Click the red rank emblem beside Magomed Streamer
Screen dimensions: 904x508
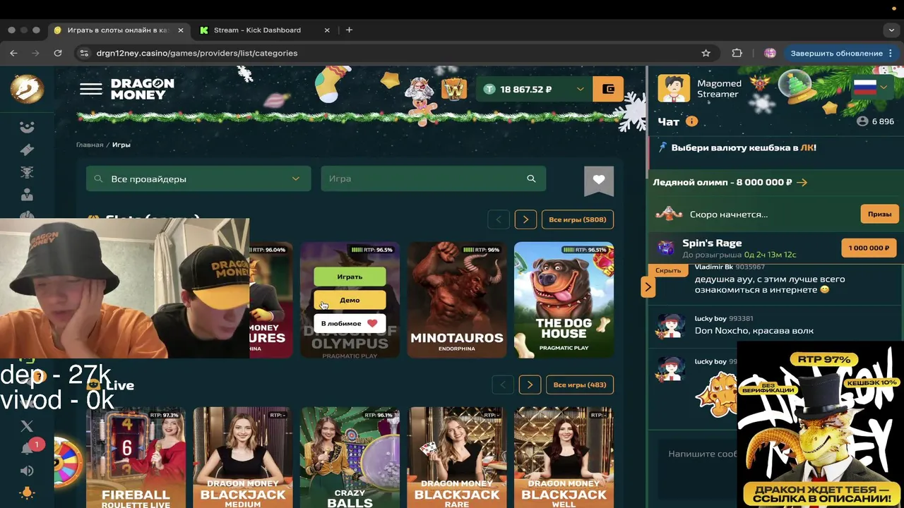pos(761,83)
